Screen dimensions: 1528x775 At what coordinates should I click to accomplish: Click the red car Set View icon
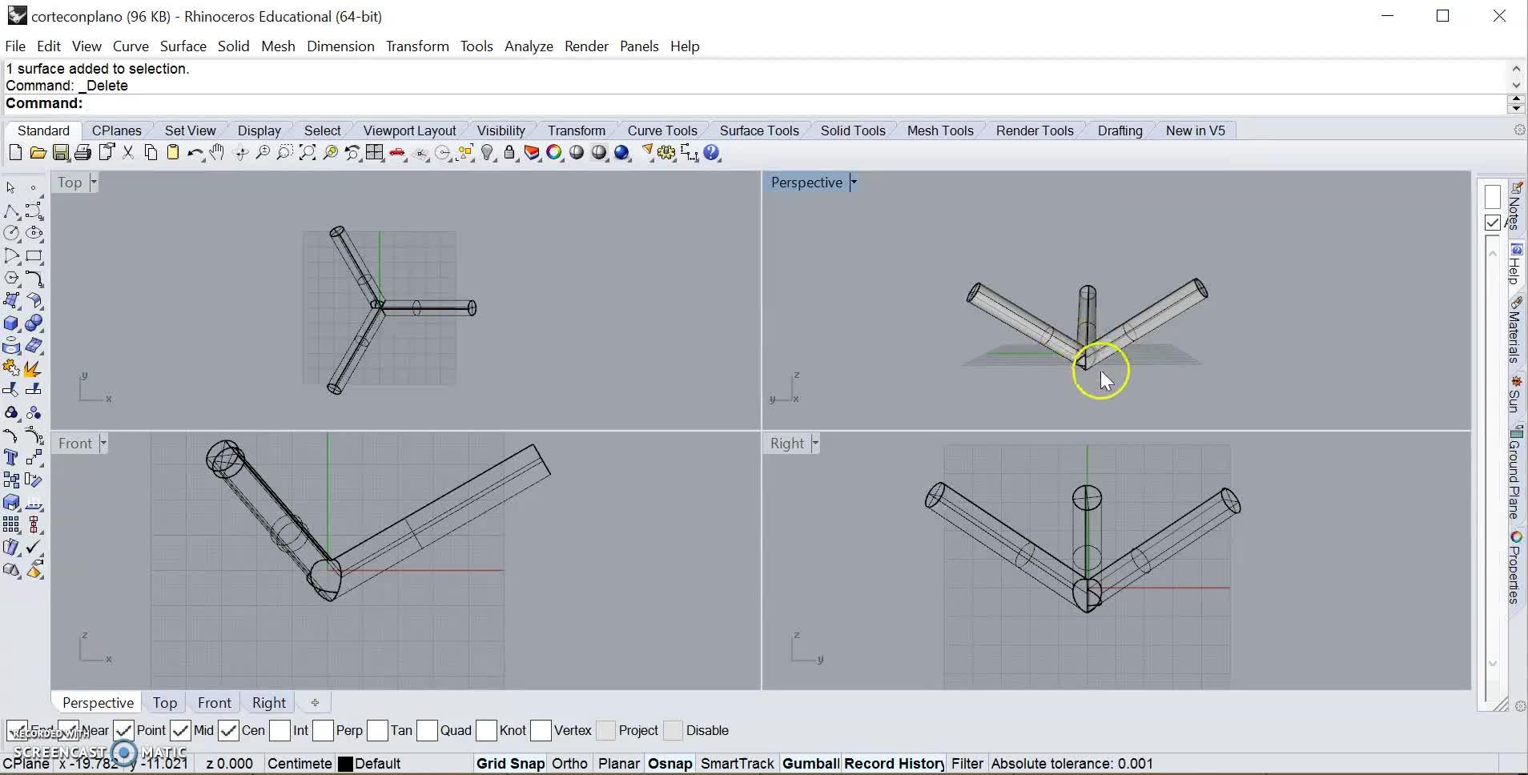pyautogui.click(x=397, y=153)
